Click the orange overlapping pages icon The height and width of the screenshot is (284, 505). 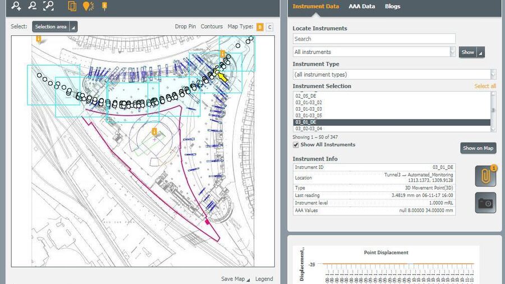(x=72, y=6)
